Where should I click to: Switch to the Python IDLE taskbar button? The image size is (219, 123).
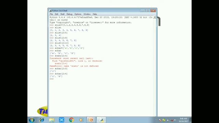(x=101, y=120)
